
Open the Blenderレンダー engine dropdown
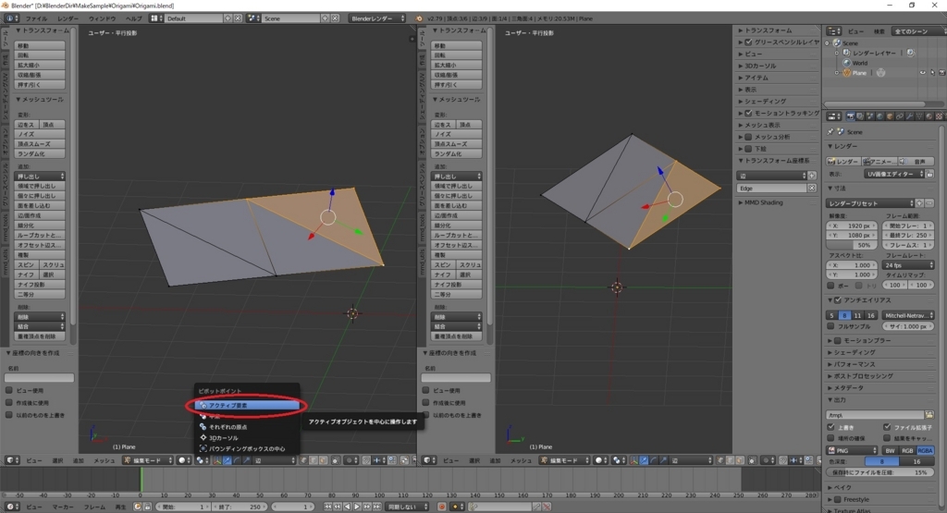coord(377,18)
